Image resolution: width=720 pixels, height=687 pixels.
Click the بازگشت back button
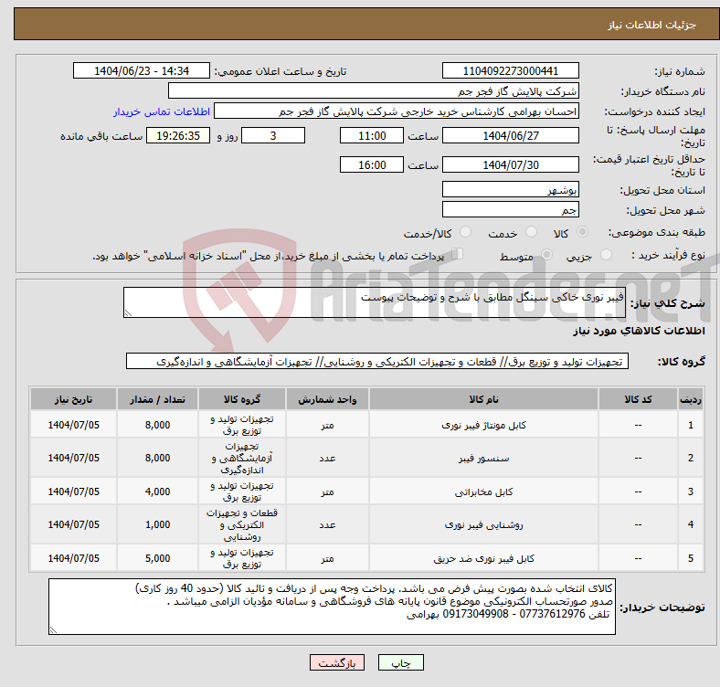[x=337, y=662]
